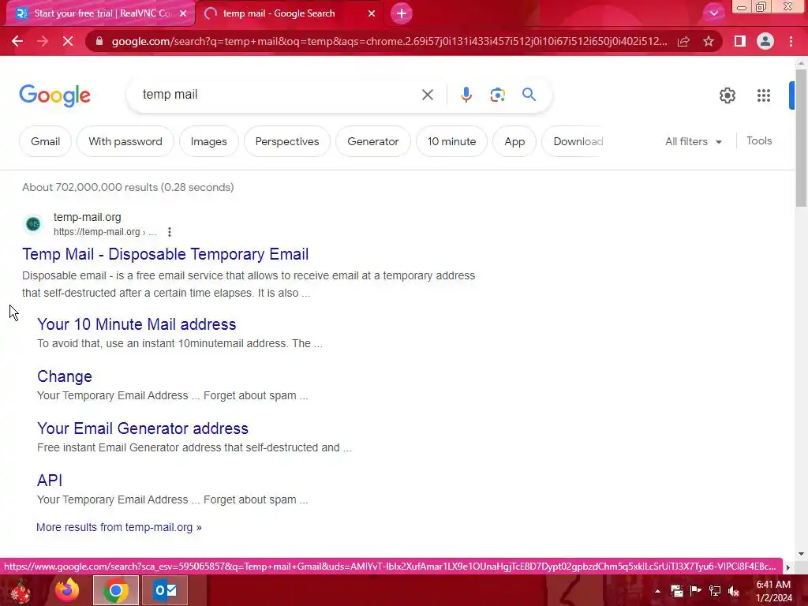Click the scrollbar down arrow
808x606 pixels.
pos(801,554)
